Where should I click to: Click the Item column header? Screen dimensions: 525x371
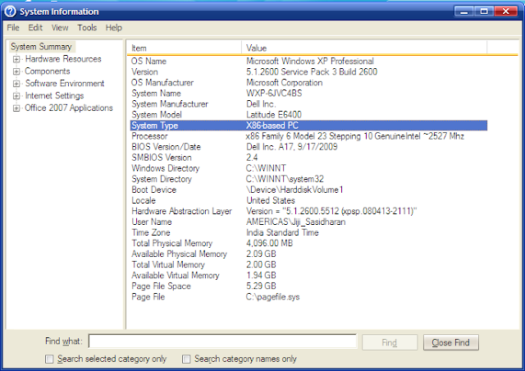pyautogui.click(x=185, y=48)
